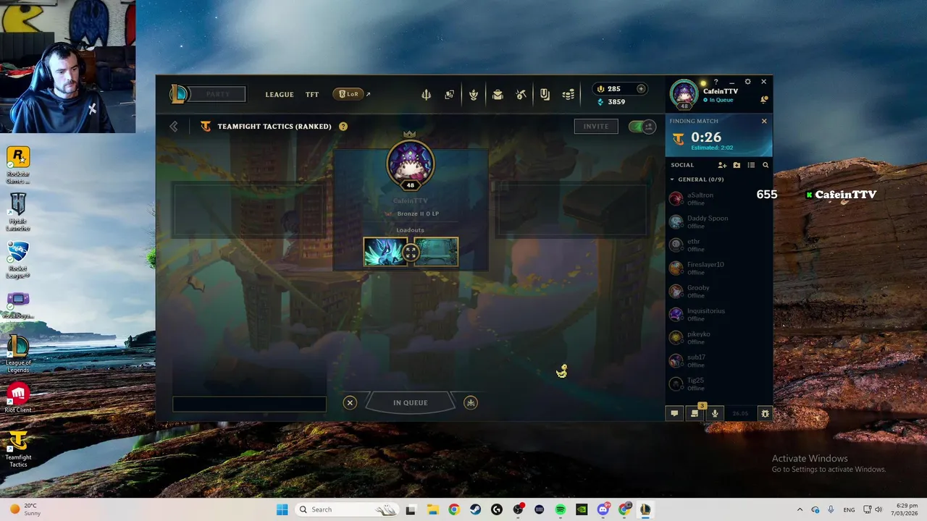Select friend ethr
The width and height of the screenshot is (927, 521).
(x=718, y=245)
